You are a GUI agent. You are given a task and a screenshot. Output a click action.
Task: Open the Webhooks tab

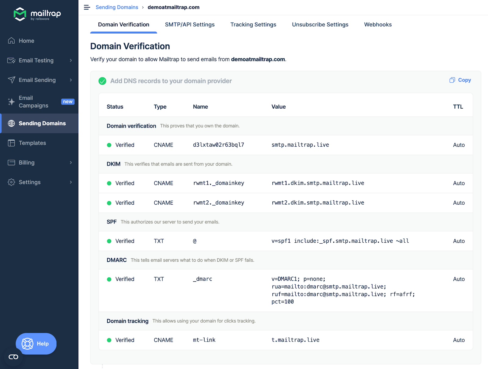[x=378, y=25]
